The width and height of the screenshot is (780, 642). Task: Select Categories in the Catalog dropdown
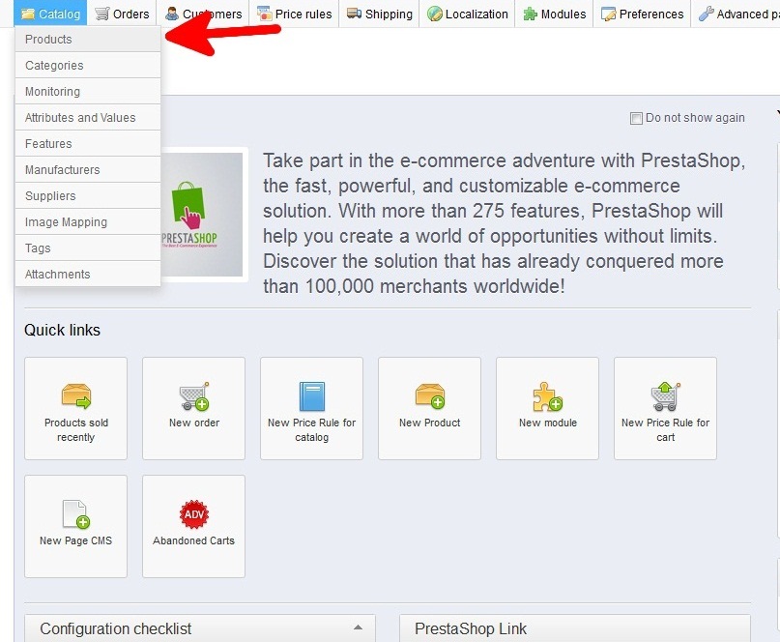(x=88, y=65)
